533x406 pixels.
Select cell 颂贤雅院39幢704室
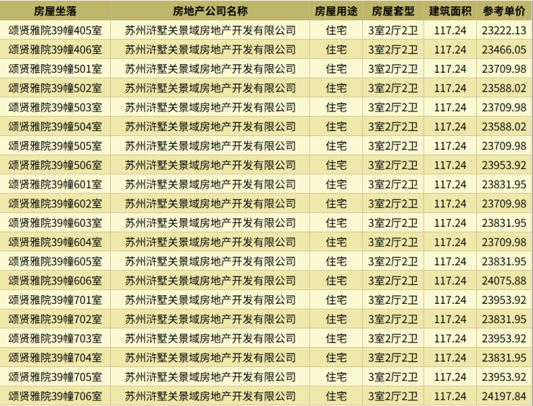pos(55,358)
